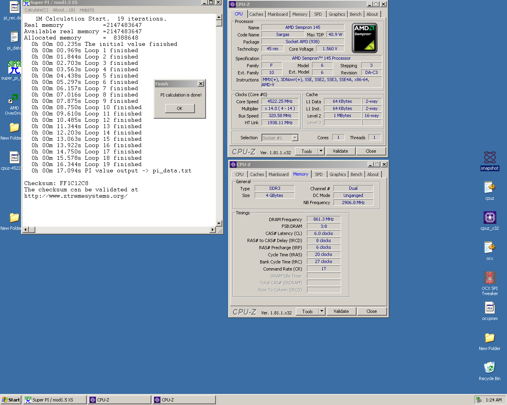
Task: Click the Core Speed 4522.25 MHz field
Action: click(280, 101)
